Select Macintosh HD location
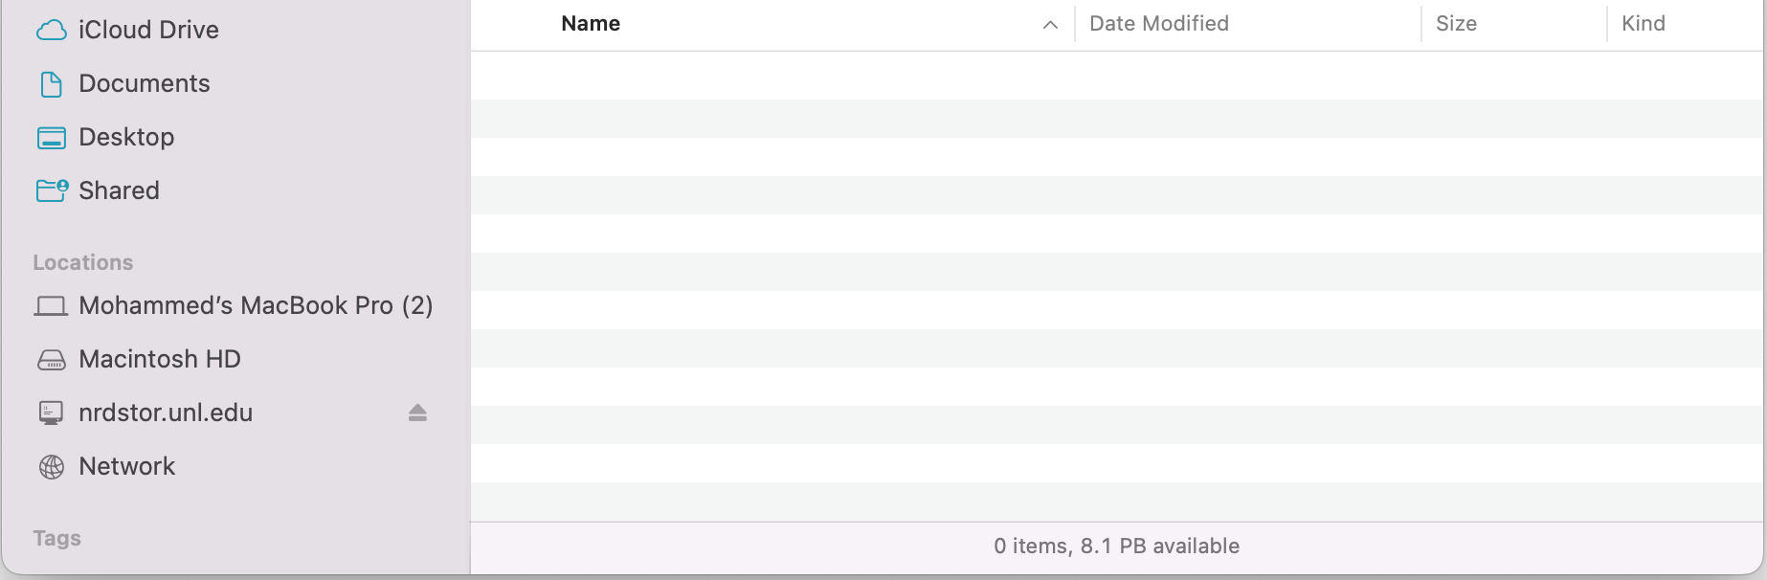Image resolution: width=1767 pixels, height=580 pixels. tap(160, 360)
